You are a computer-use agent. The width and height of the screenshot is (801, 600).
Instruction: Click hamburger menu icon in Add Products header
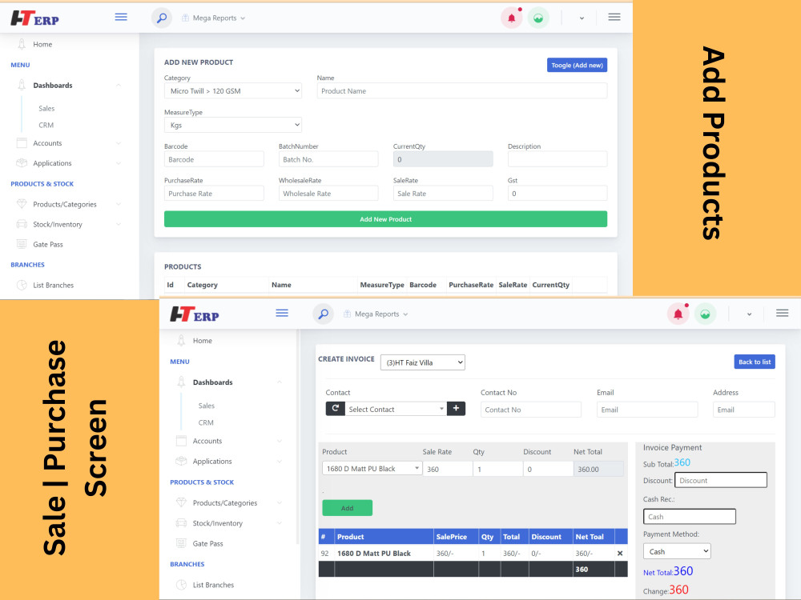tap(121, 18)
